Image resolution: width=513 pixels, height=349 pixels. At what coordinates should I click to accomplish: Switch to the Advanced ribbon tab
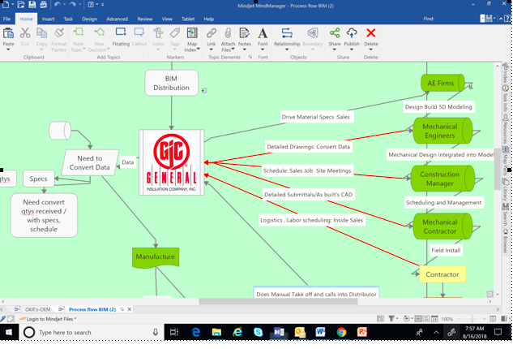pyautogui.click(x=118, y=19)
